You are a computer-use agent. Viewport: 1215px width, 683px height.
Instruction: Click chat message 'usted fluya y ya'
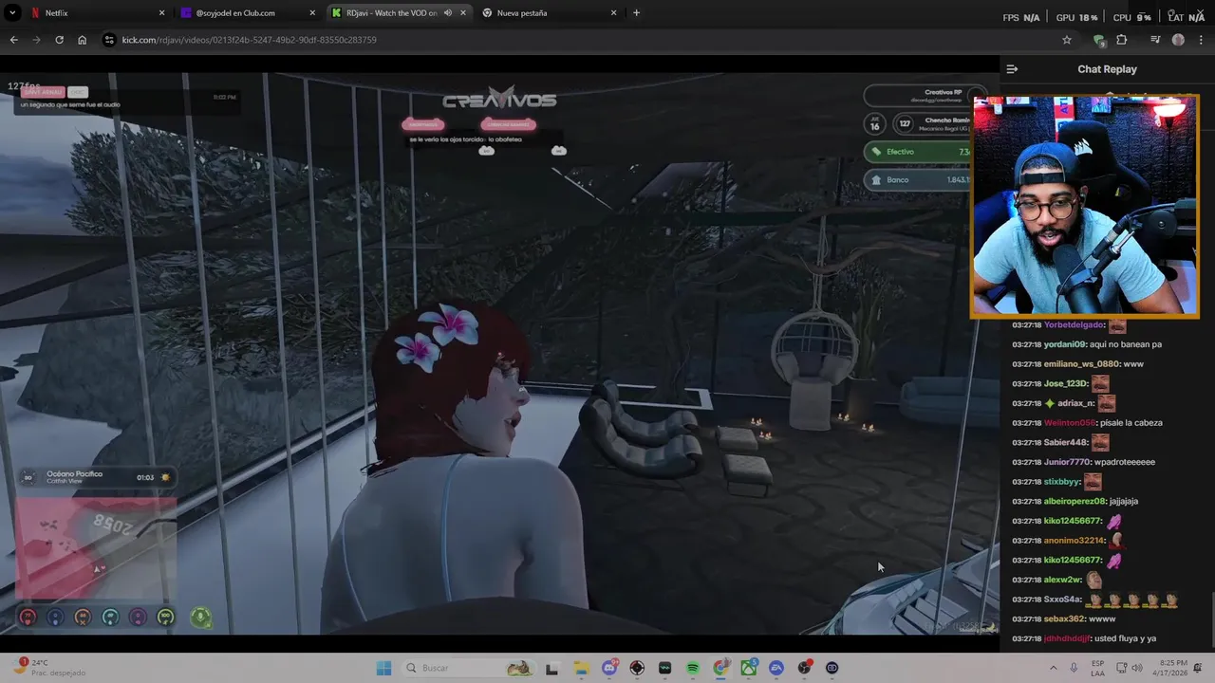click(x=1125, y=639)
